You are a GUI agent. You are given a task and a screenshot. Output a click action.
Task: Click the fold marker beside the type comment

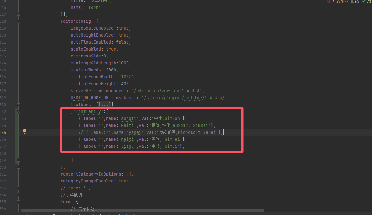click(19, 188)
